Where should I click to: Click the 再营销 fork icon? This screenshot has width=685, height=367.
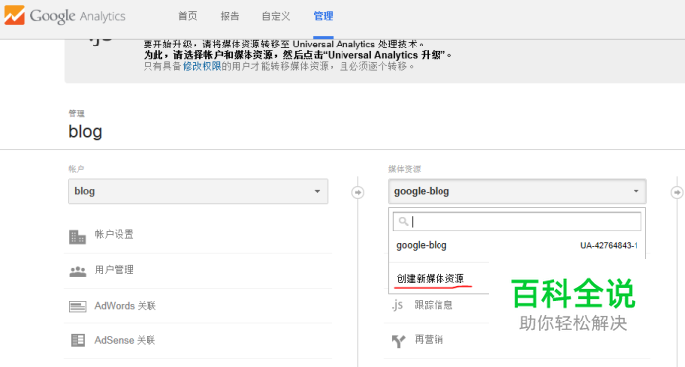tap(398, 341)
